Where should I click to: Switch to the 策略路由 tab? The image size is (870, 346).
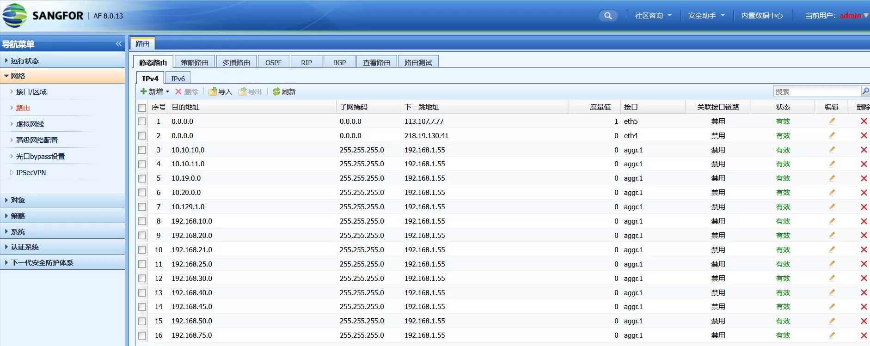tap(194, 62)
